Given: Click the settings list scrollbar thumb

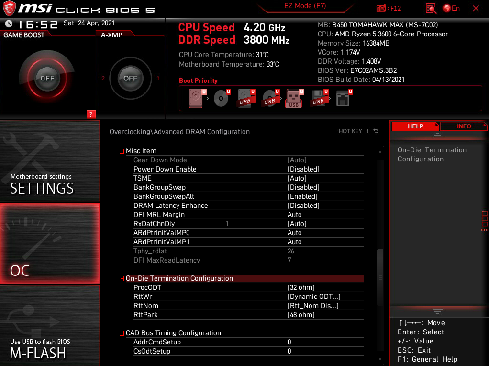Looking at the screenshot, I should pyautogui.click(x=380, y=277).
